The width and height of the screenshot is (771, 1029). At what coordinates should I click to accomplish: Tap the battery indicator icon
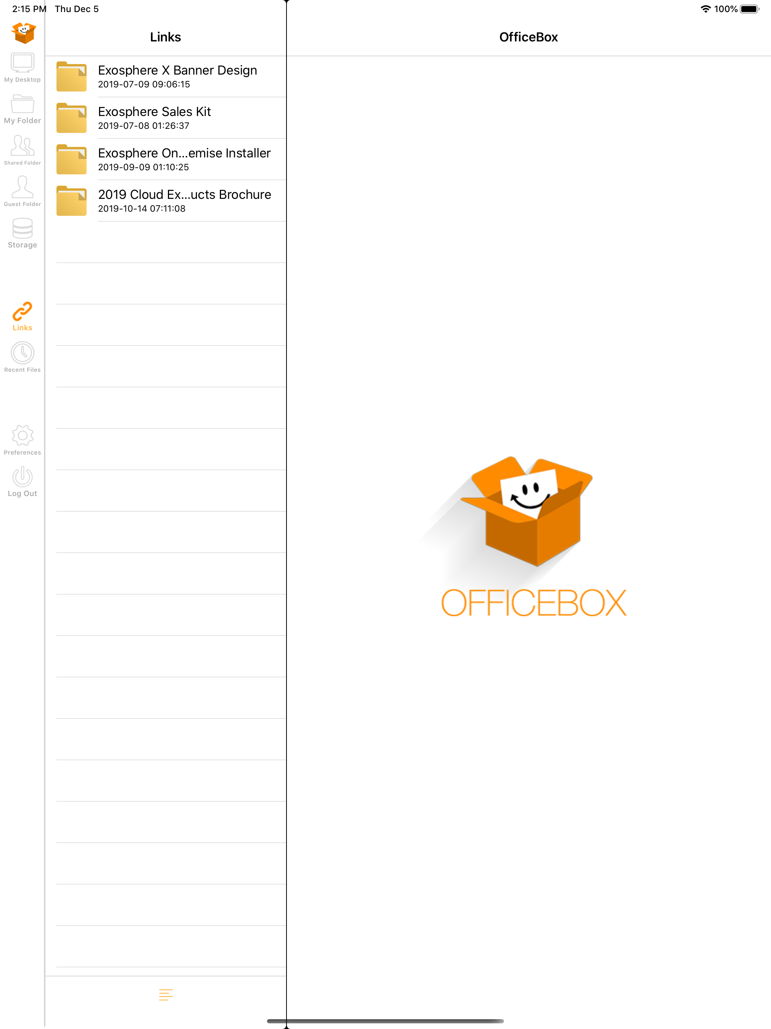(749, 9)
